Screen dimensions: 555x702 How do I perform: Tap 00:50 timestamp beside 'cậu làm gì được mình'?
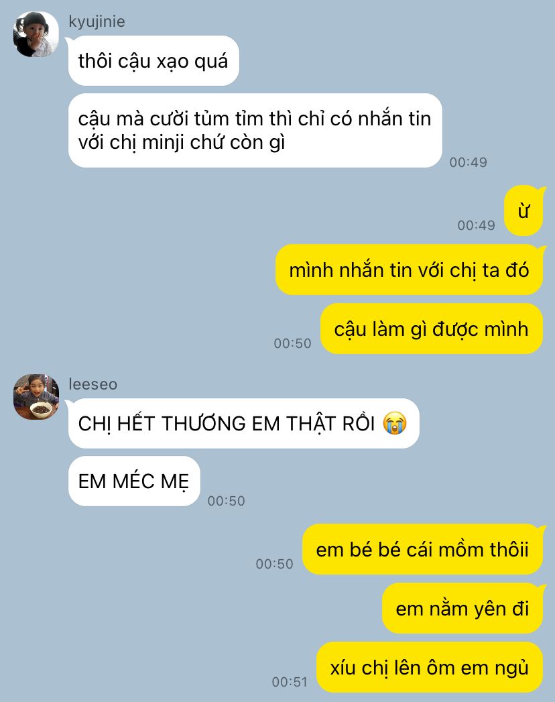pyautogui.click(x=292, y=343)
